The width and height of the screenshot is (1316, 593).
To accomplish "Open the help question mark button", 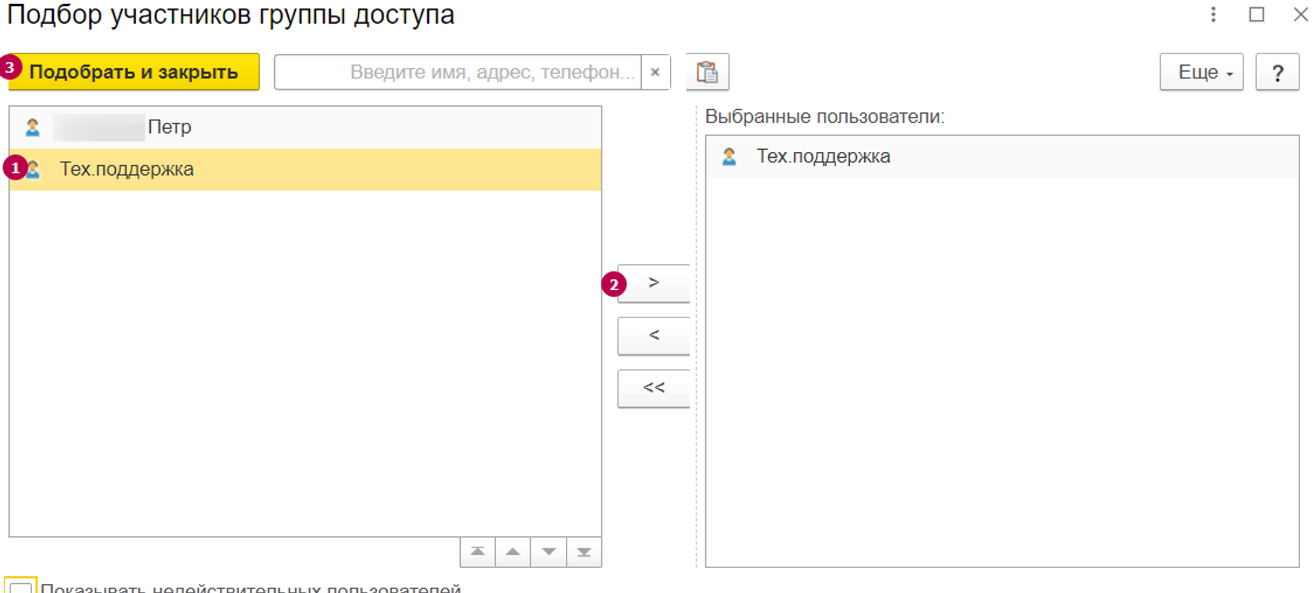I will [1277, 72].
